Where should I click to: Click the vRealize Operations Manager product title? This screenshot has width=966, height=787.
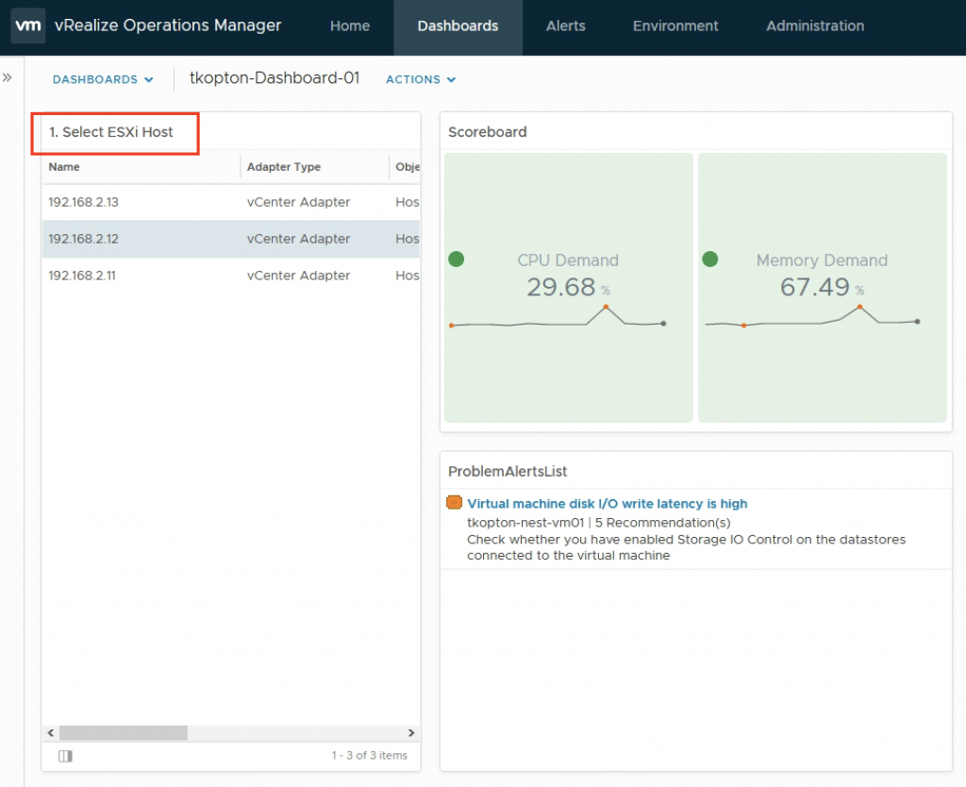tap(168, 25)
